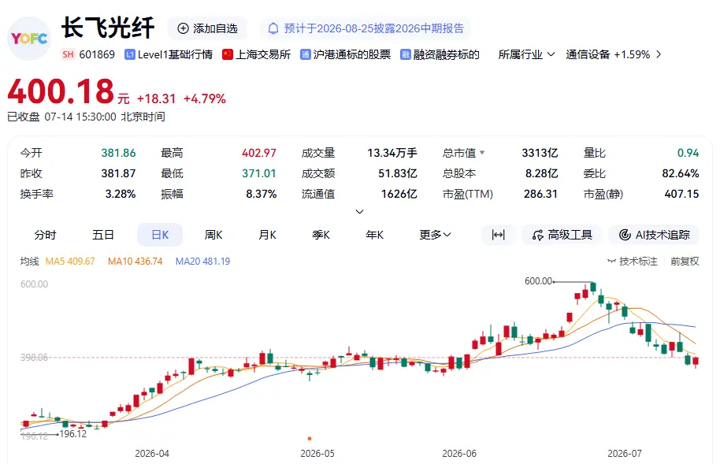Select the 周K tab

tap(213, 236)
